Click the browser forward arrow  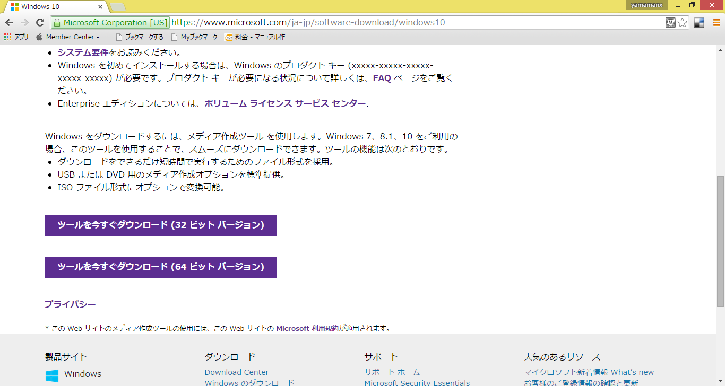pyautogui.click(x=24, y=22)
